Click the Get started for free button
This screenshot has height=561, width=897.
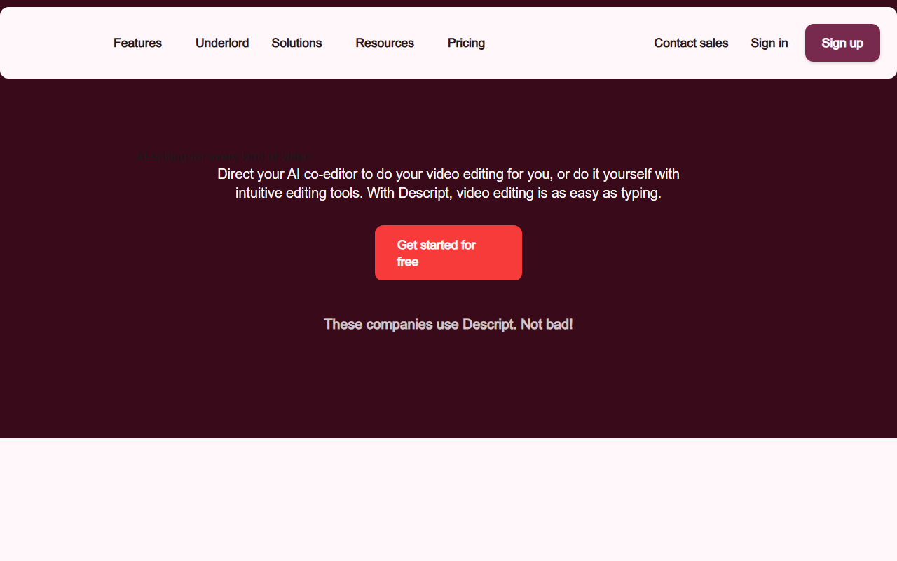448,253
